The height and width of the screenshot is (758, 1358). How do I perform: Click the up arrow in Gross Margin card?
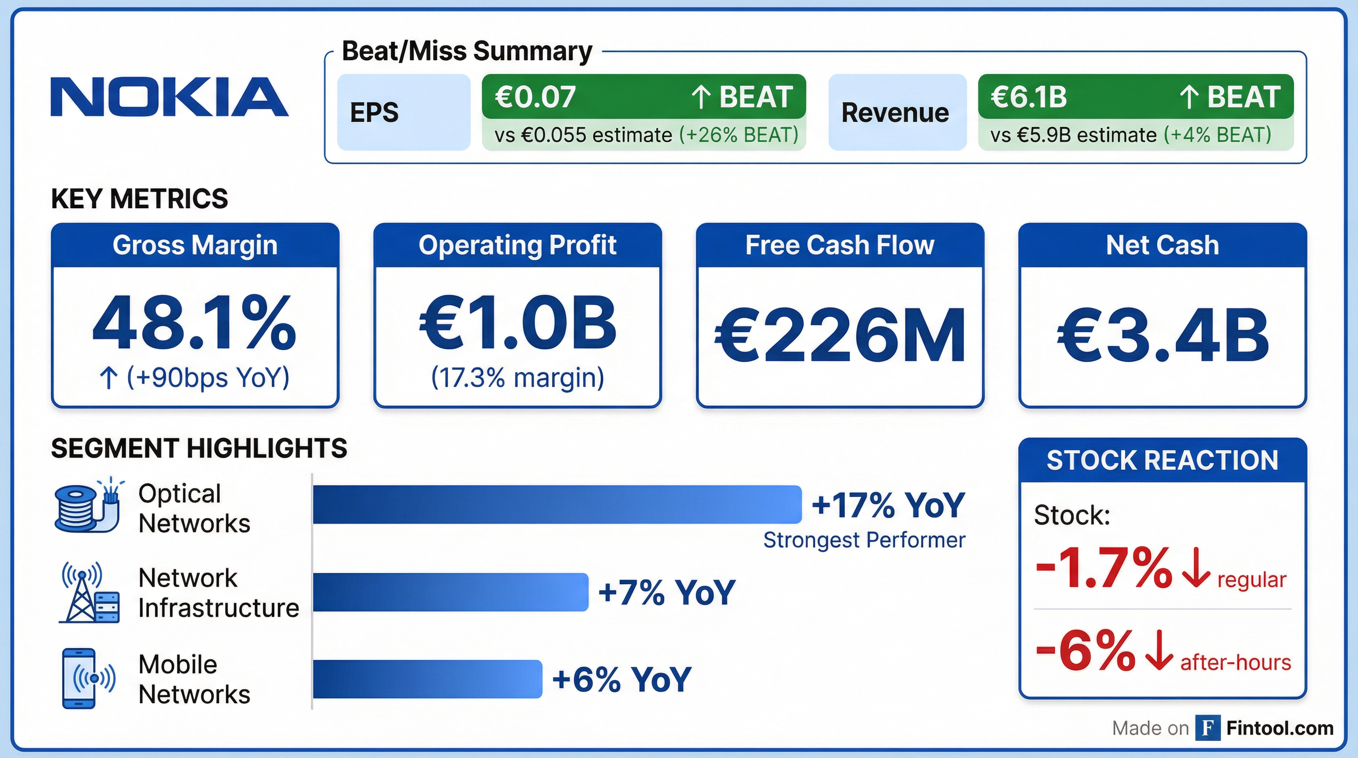(109, 378)
